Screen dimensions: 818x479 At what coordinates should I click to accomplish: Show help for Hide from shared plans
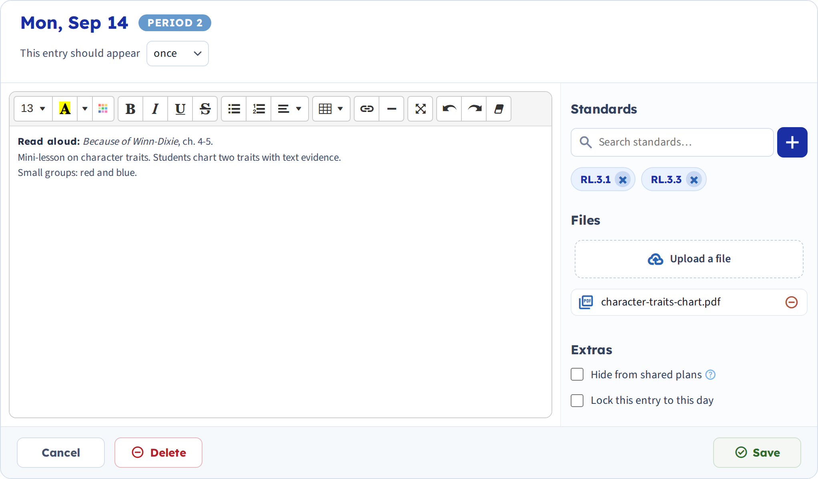[710, 375]
